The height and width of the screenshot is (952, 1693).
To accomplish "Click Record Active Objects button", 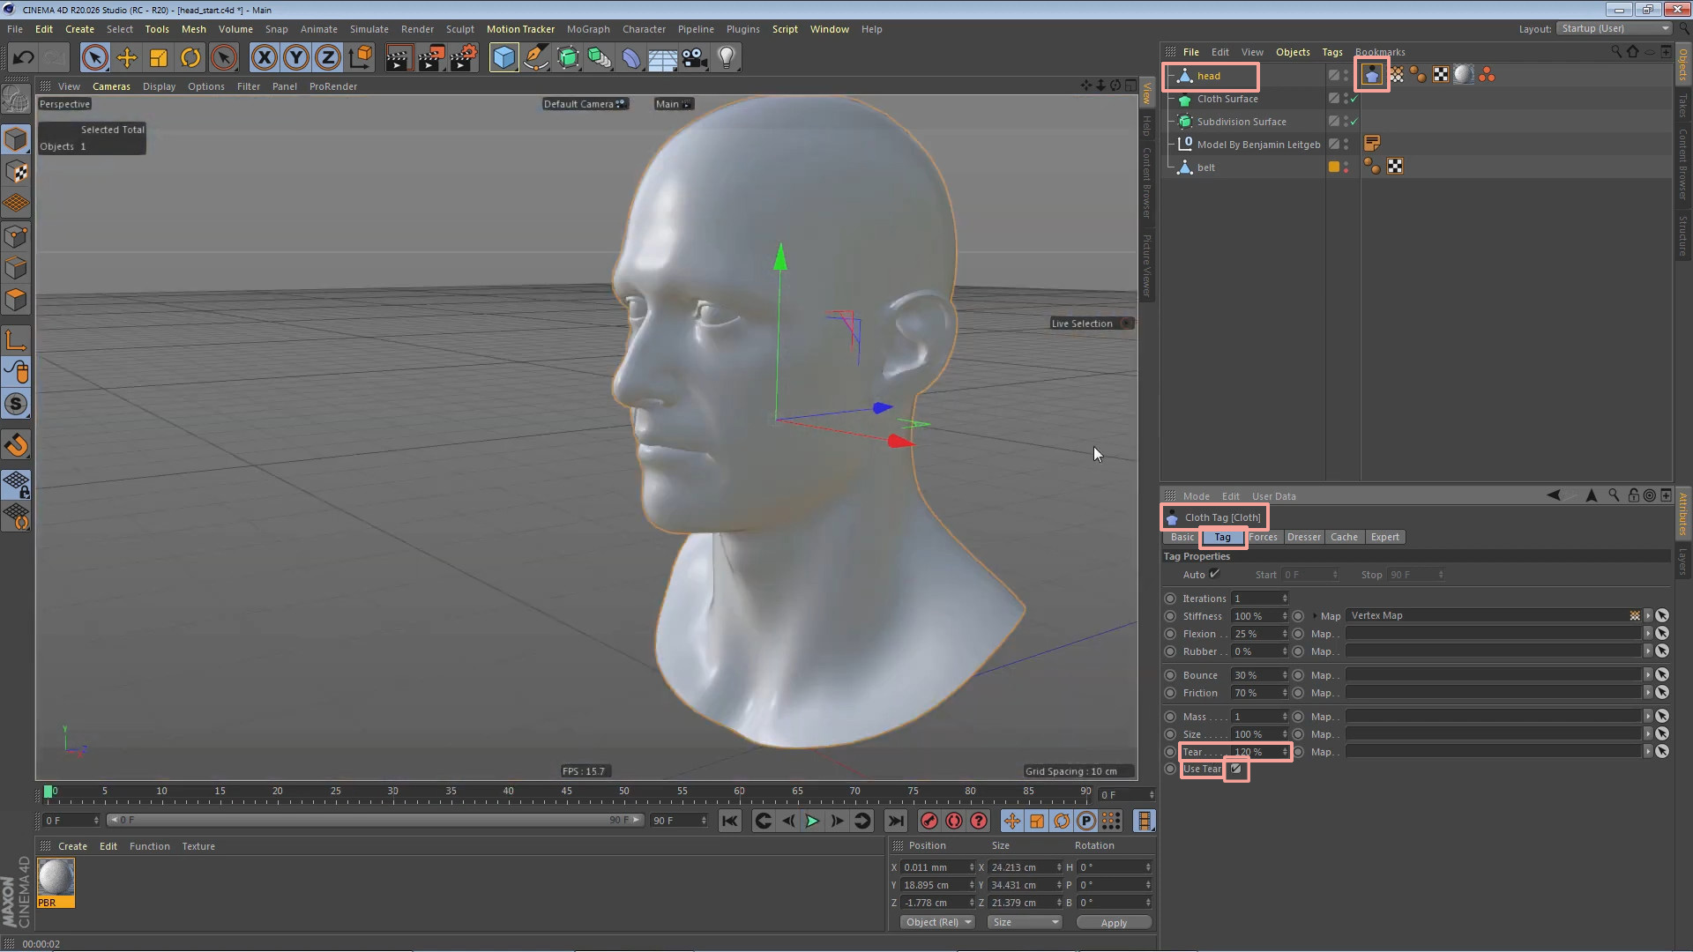I will (929, 821).
